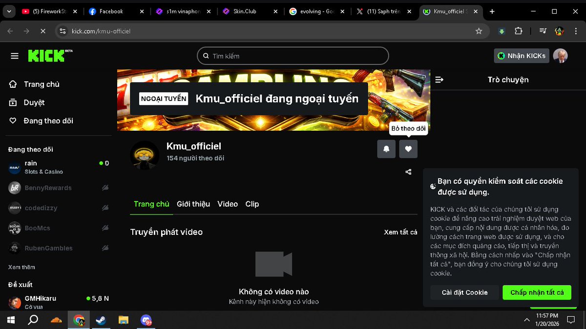The width and height of the screenshot is (586, 329).
Task: Open the user profile avatar menu
Action: coord(560,56)
